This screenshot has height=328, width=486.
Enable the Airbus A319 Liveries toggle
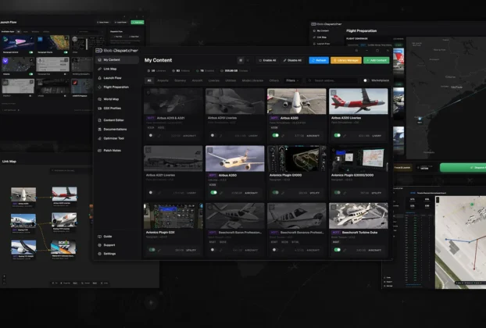point(213,135)
